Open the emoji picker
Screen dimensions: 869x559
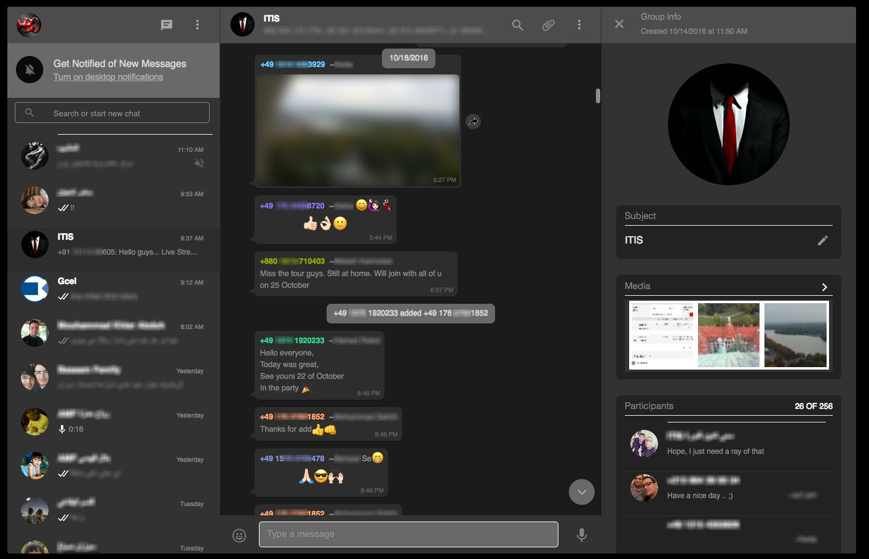coord(239,535)
